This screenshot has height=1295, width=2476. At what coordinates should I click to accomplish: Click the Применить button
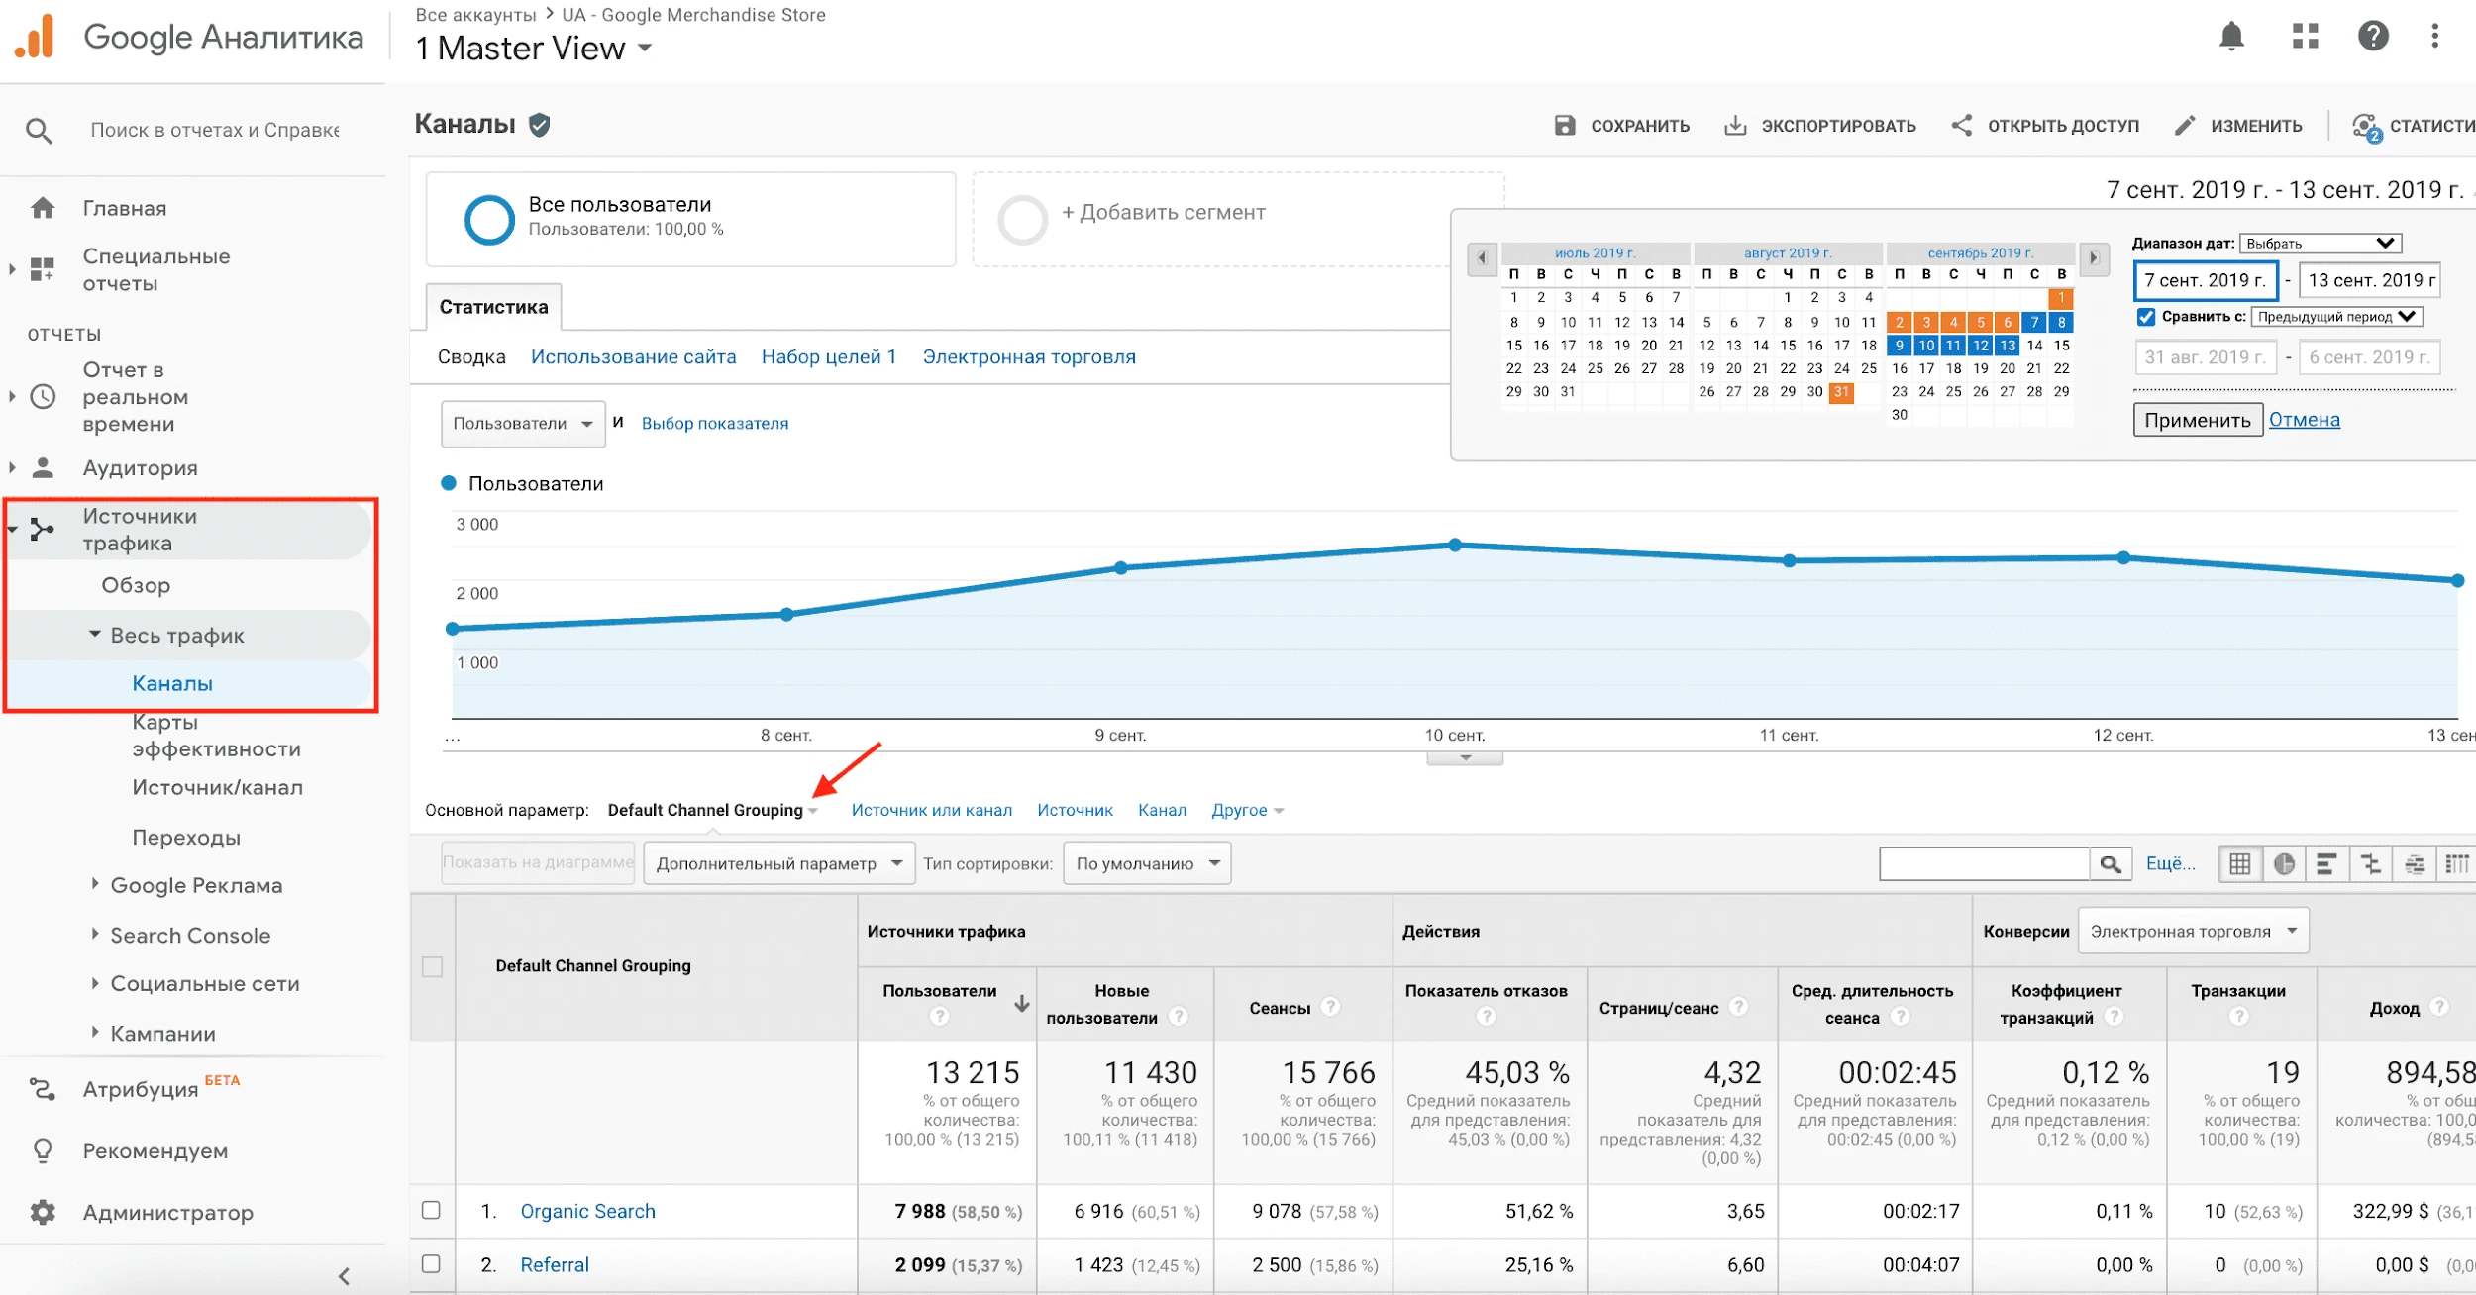click(x=2198, y=420)
